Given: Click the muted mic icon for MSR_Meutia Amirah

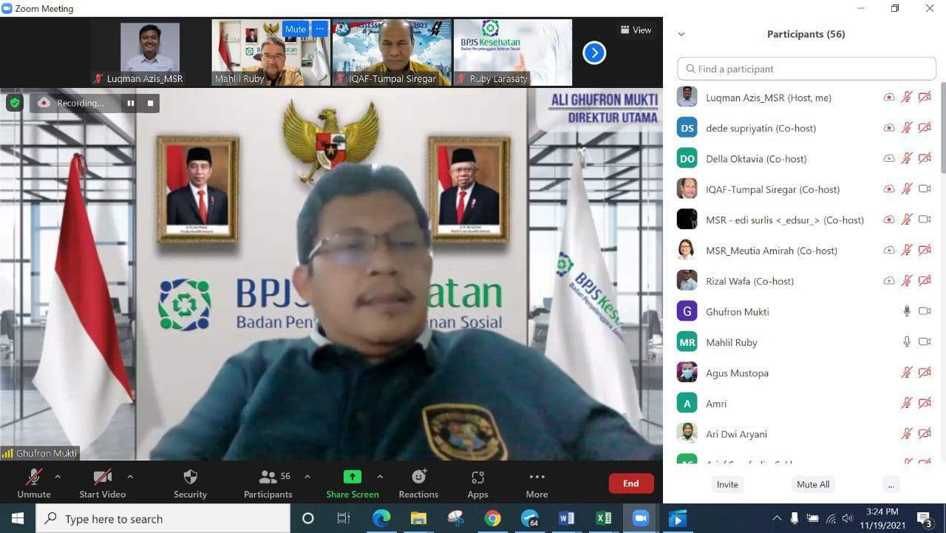Looking at the screenshot, I should coord(907,250).
